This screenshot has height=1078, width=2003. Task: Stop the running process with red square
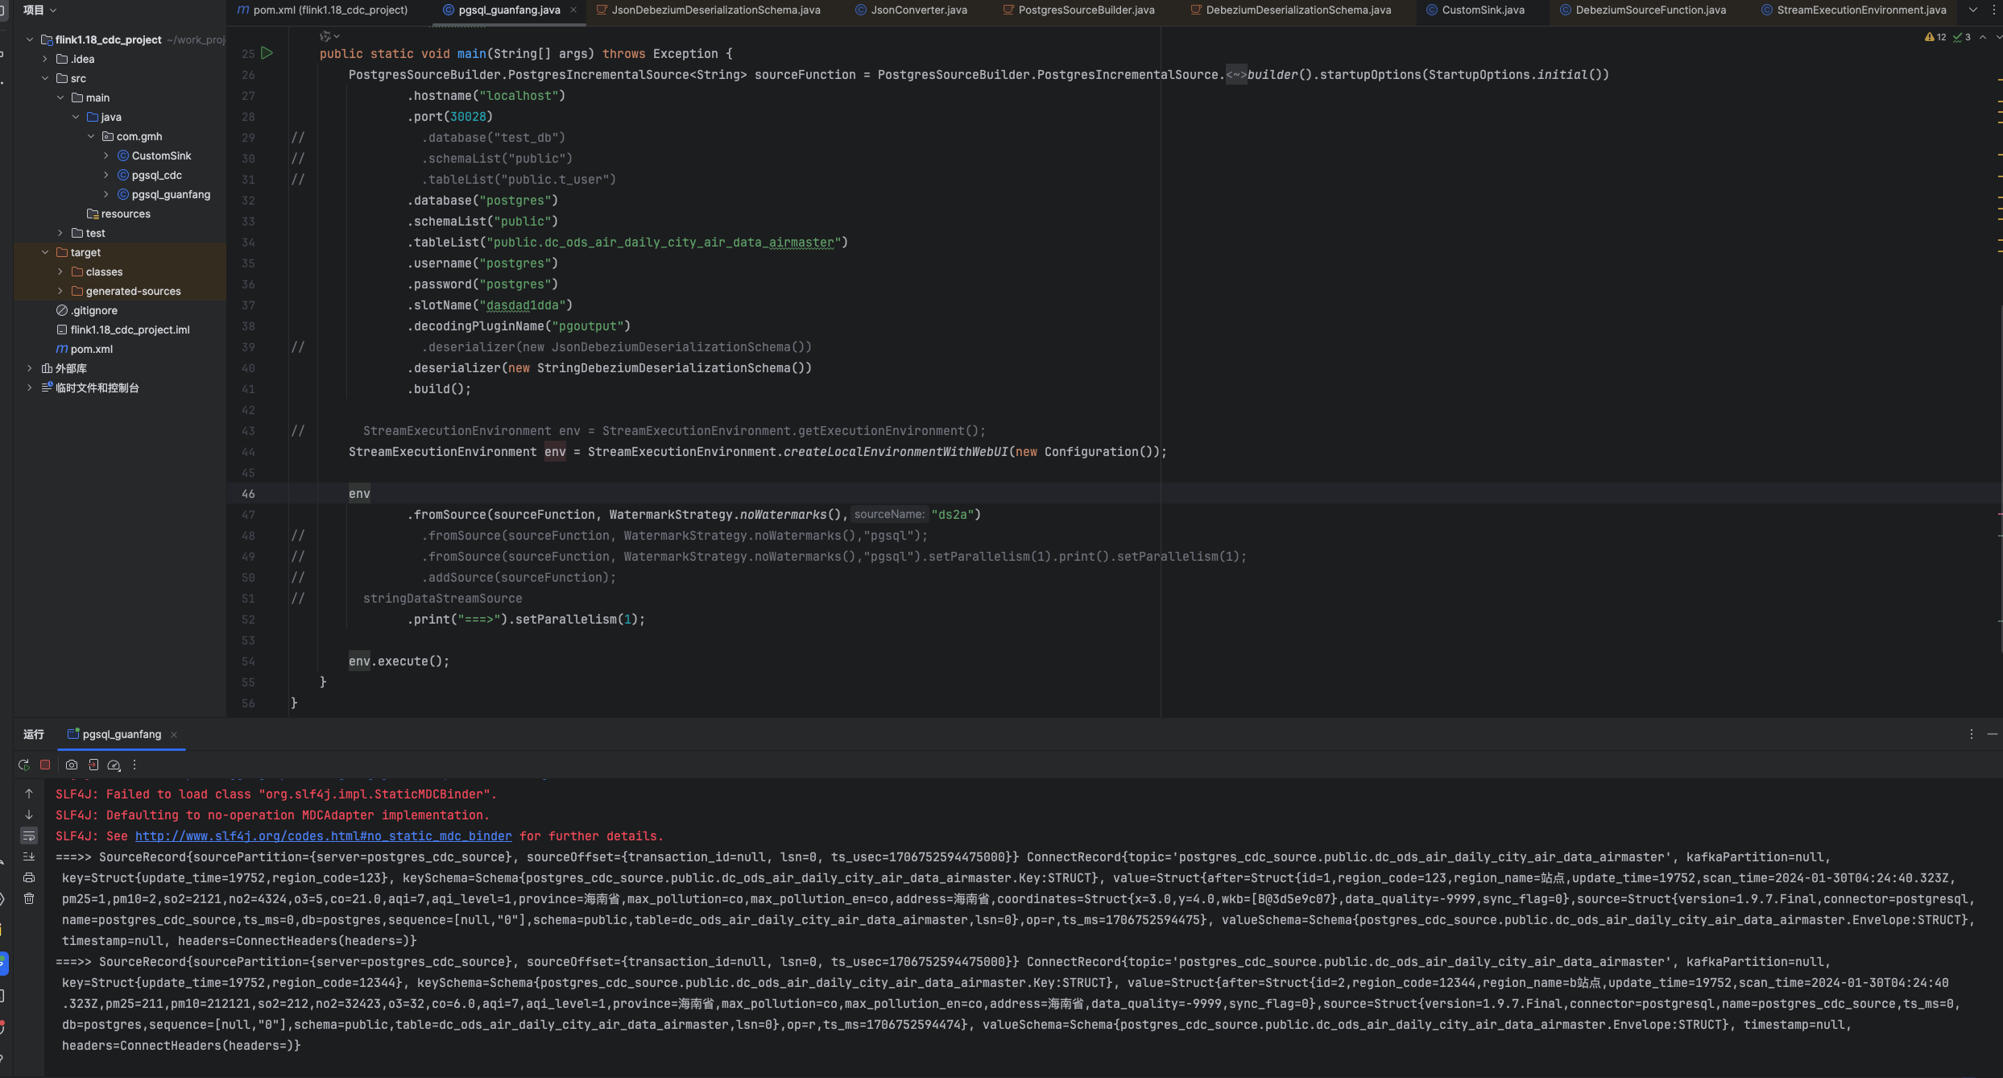pyautogui.click(x=45, y=765)
